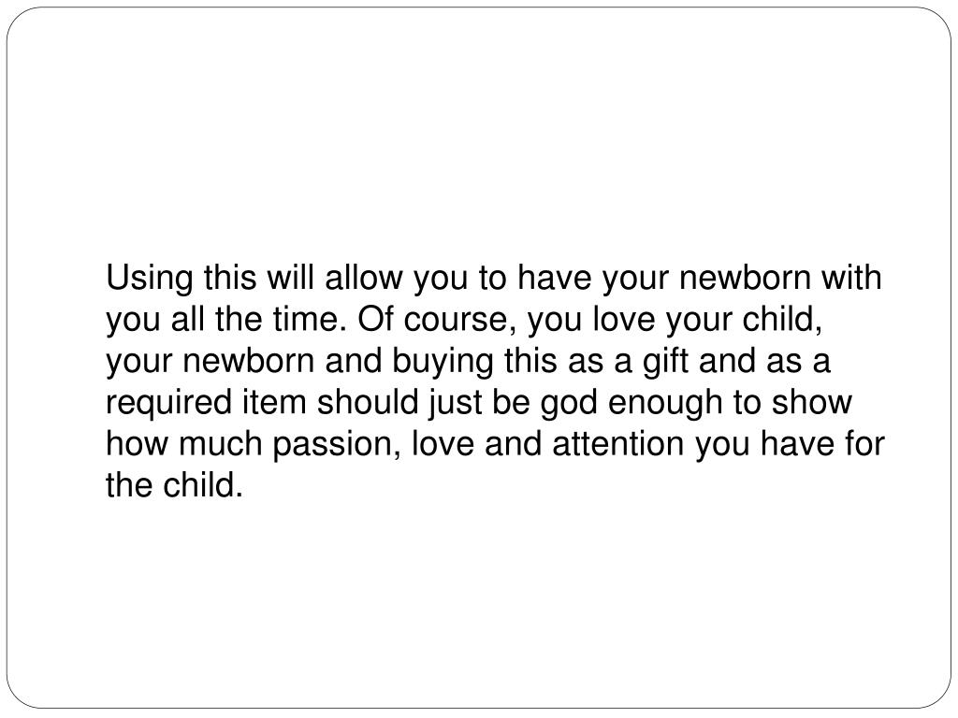Click the word "have" in first line

pyautogui.click(x=555, y=278)
